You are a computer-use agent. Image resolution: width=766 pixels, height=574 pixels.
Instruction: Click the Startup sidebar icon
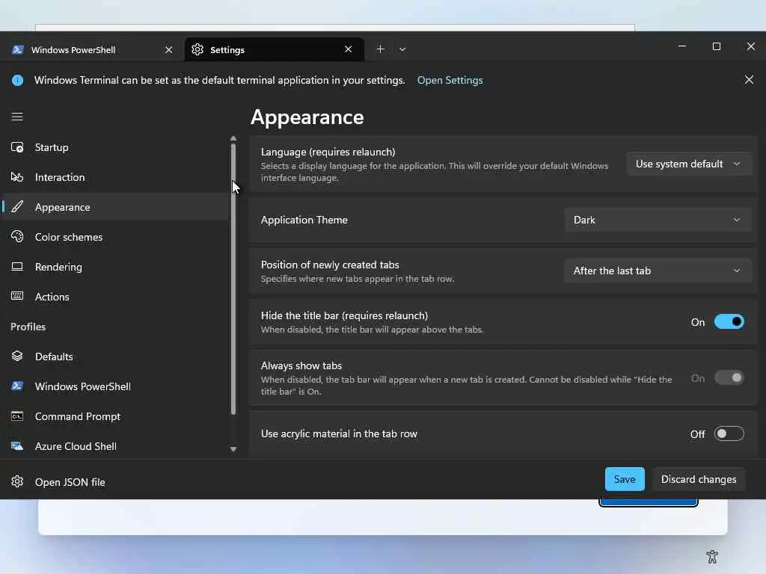[x=17, y=147]
